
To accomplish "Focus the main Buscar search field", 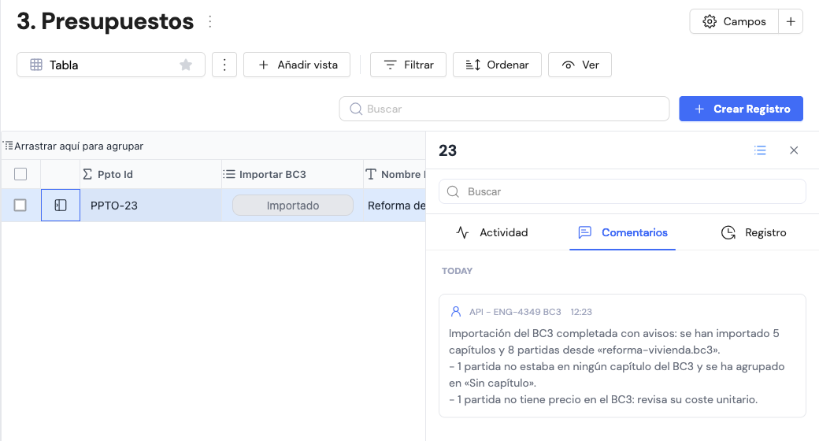I will [x=504, y=109].
